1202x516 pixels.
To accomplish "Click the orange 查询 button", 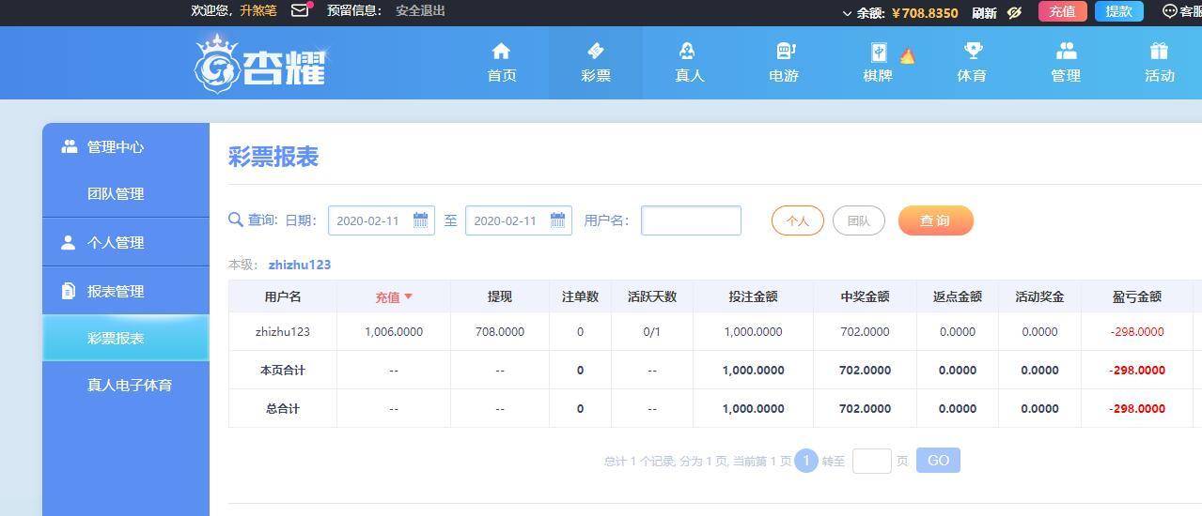I will pos(935,220).
